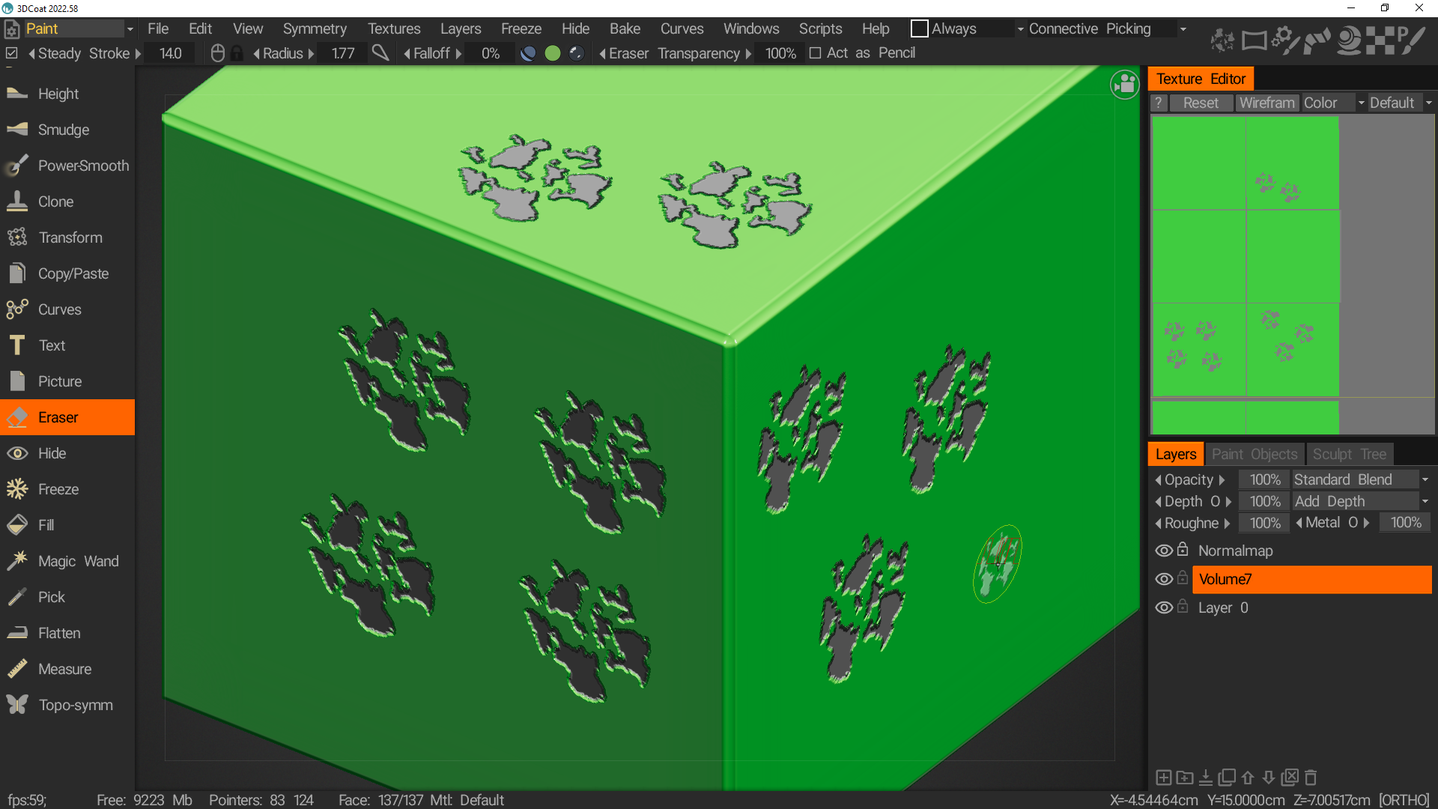Open the Default dropdown in Texture Editor

[1399, 103]
